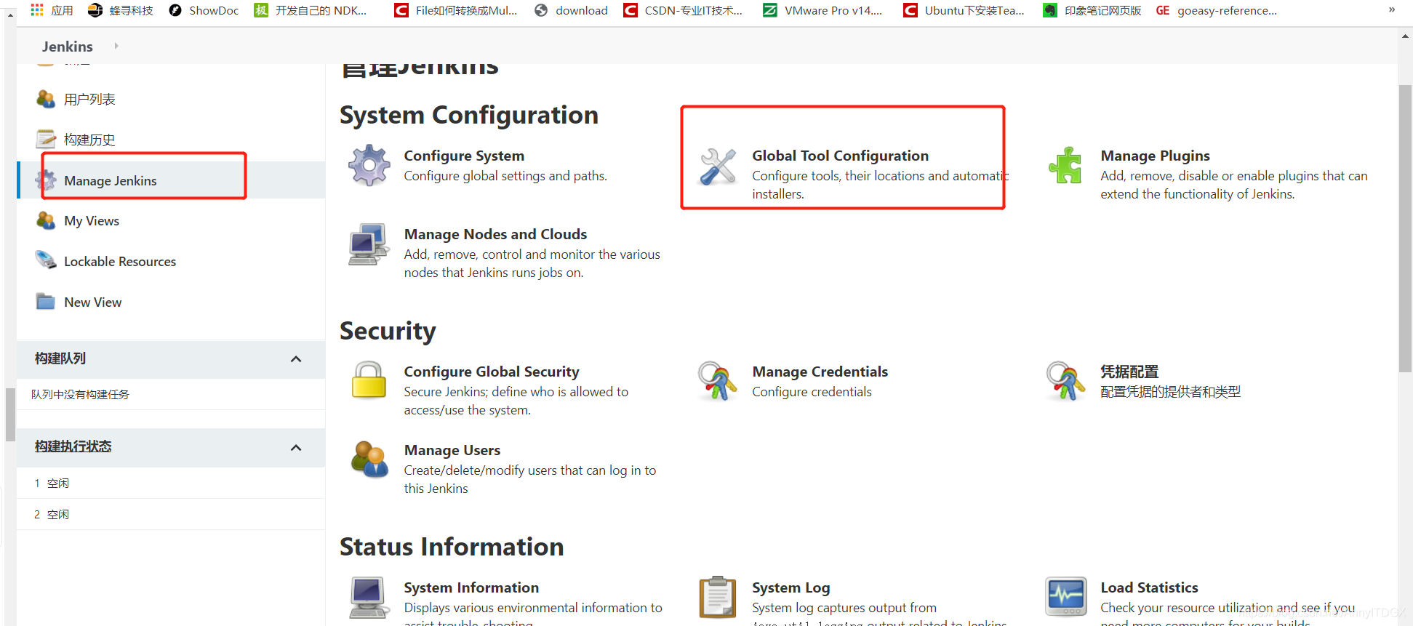Screen dimensions: 1413x626
Task: Open the 蜂寻科技 bookmark
Action: pyautogui.click(x=121, y=10)
